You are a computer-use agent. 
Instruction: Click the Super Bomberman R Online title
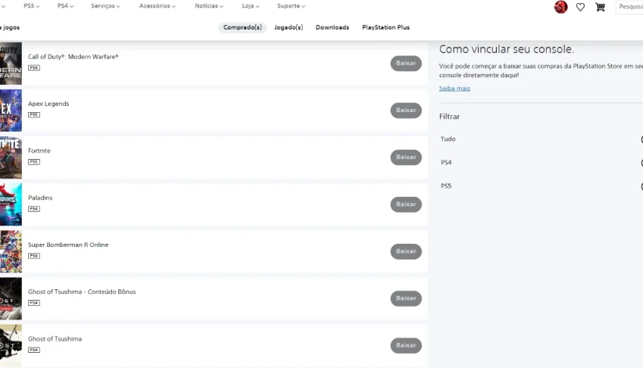point(68,245)
